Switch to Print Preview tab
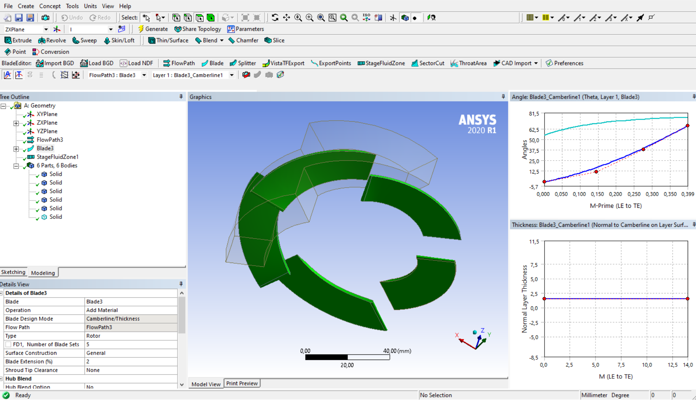The height and width of the screenshot is (400, 696). click(242, 383)
